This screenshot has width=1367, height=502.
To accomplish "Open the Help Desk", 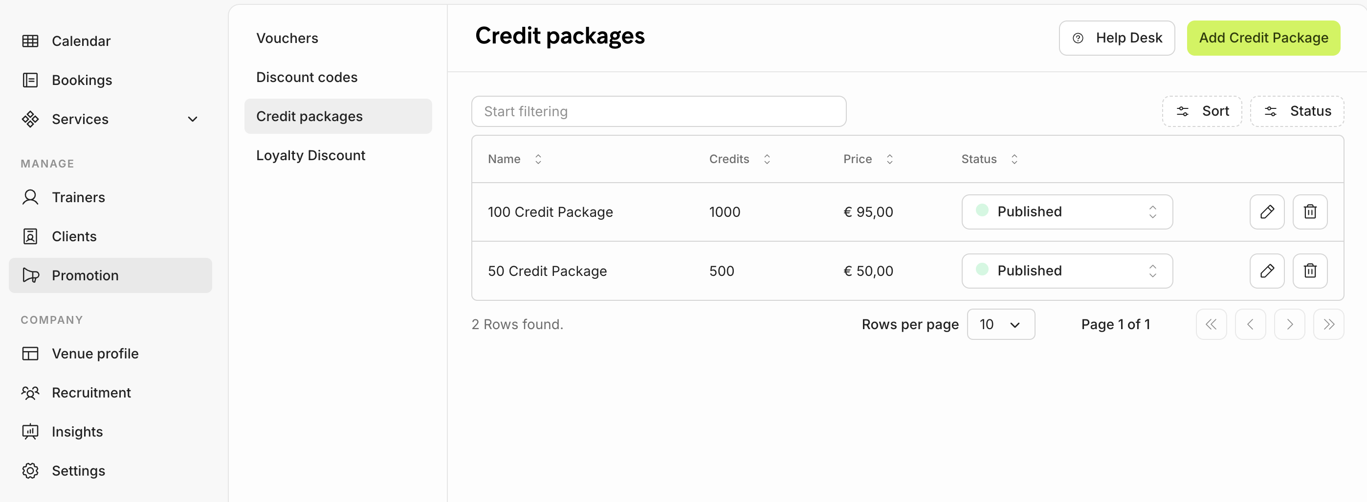I will 1117,38.
